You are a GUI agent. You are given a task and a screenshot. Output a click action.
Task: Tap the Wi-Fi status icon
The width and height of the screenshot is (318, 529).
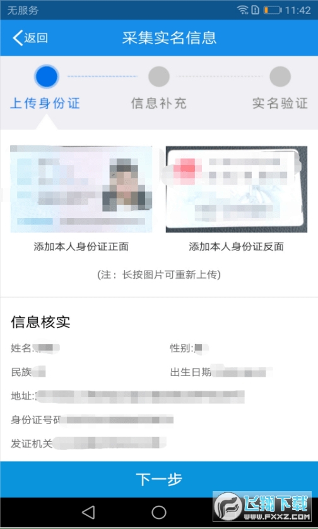click(242, 10)
